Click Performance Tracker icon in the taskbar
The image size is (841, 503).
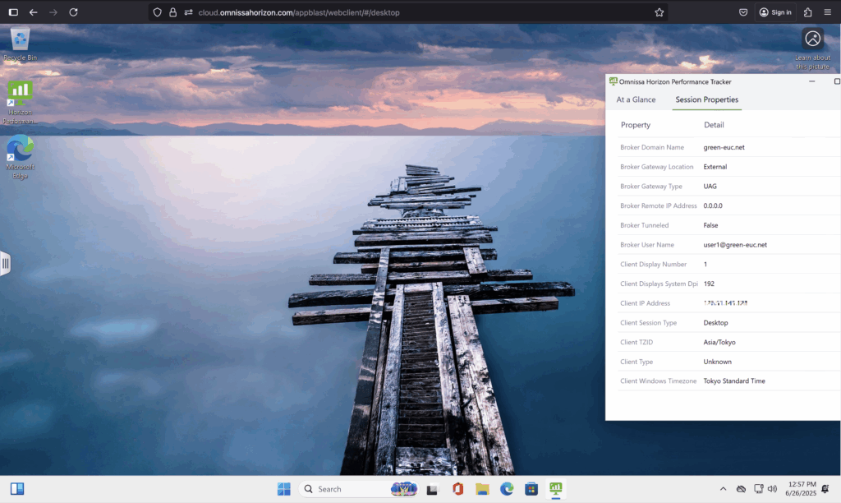tap(556, 489)
